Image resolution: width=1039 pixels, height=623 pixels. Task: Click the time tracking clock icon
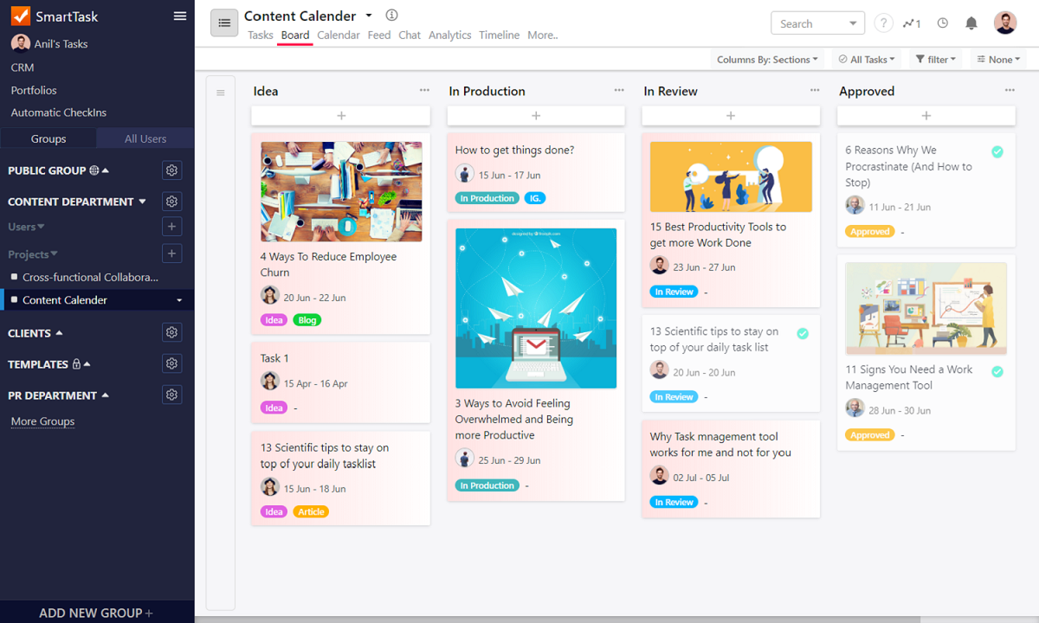point(943,23)
